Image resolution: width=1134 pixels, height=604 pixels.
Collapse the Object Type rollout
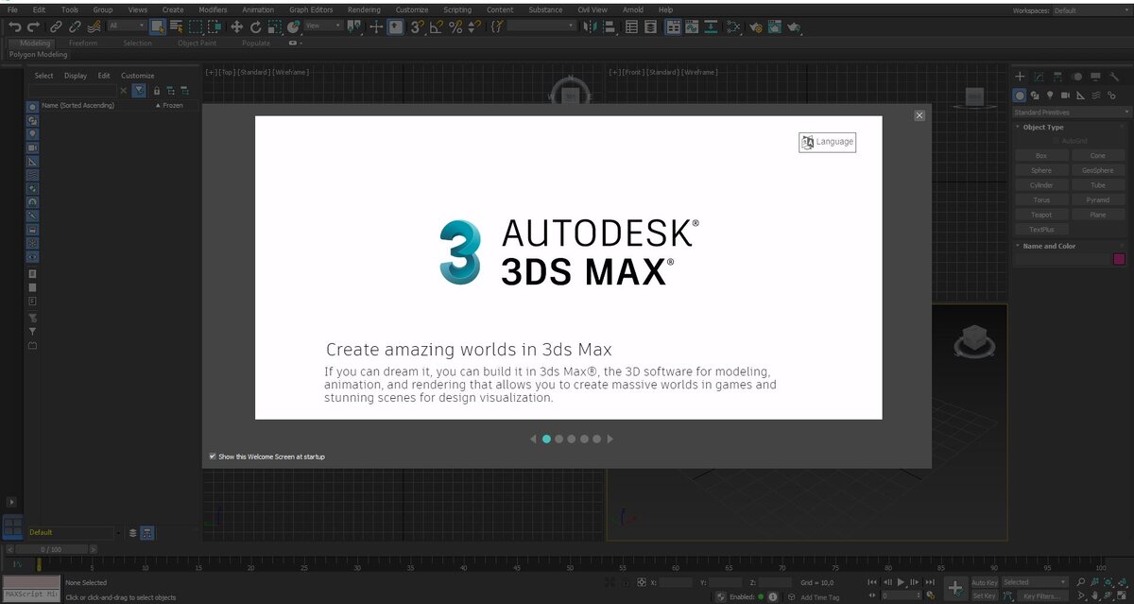coord(1042,127)
